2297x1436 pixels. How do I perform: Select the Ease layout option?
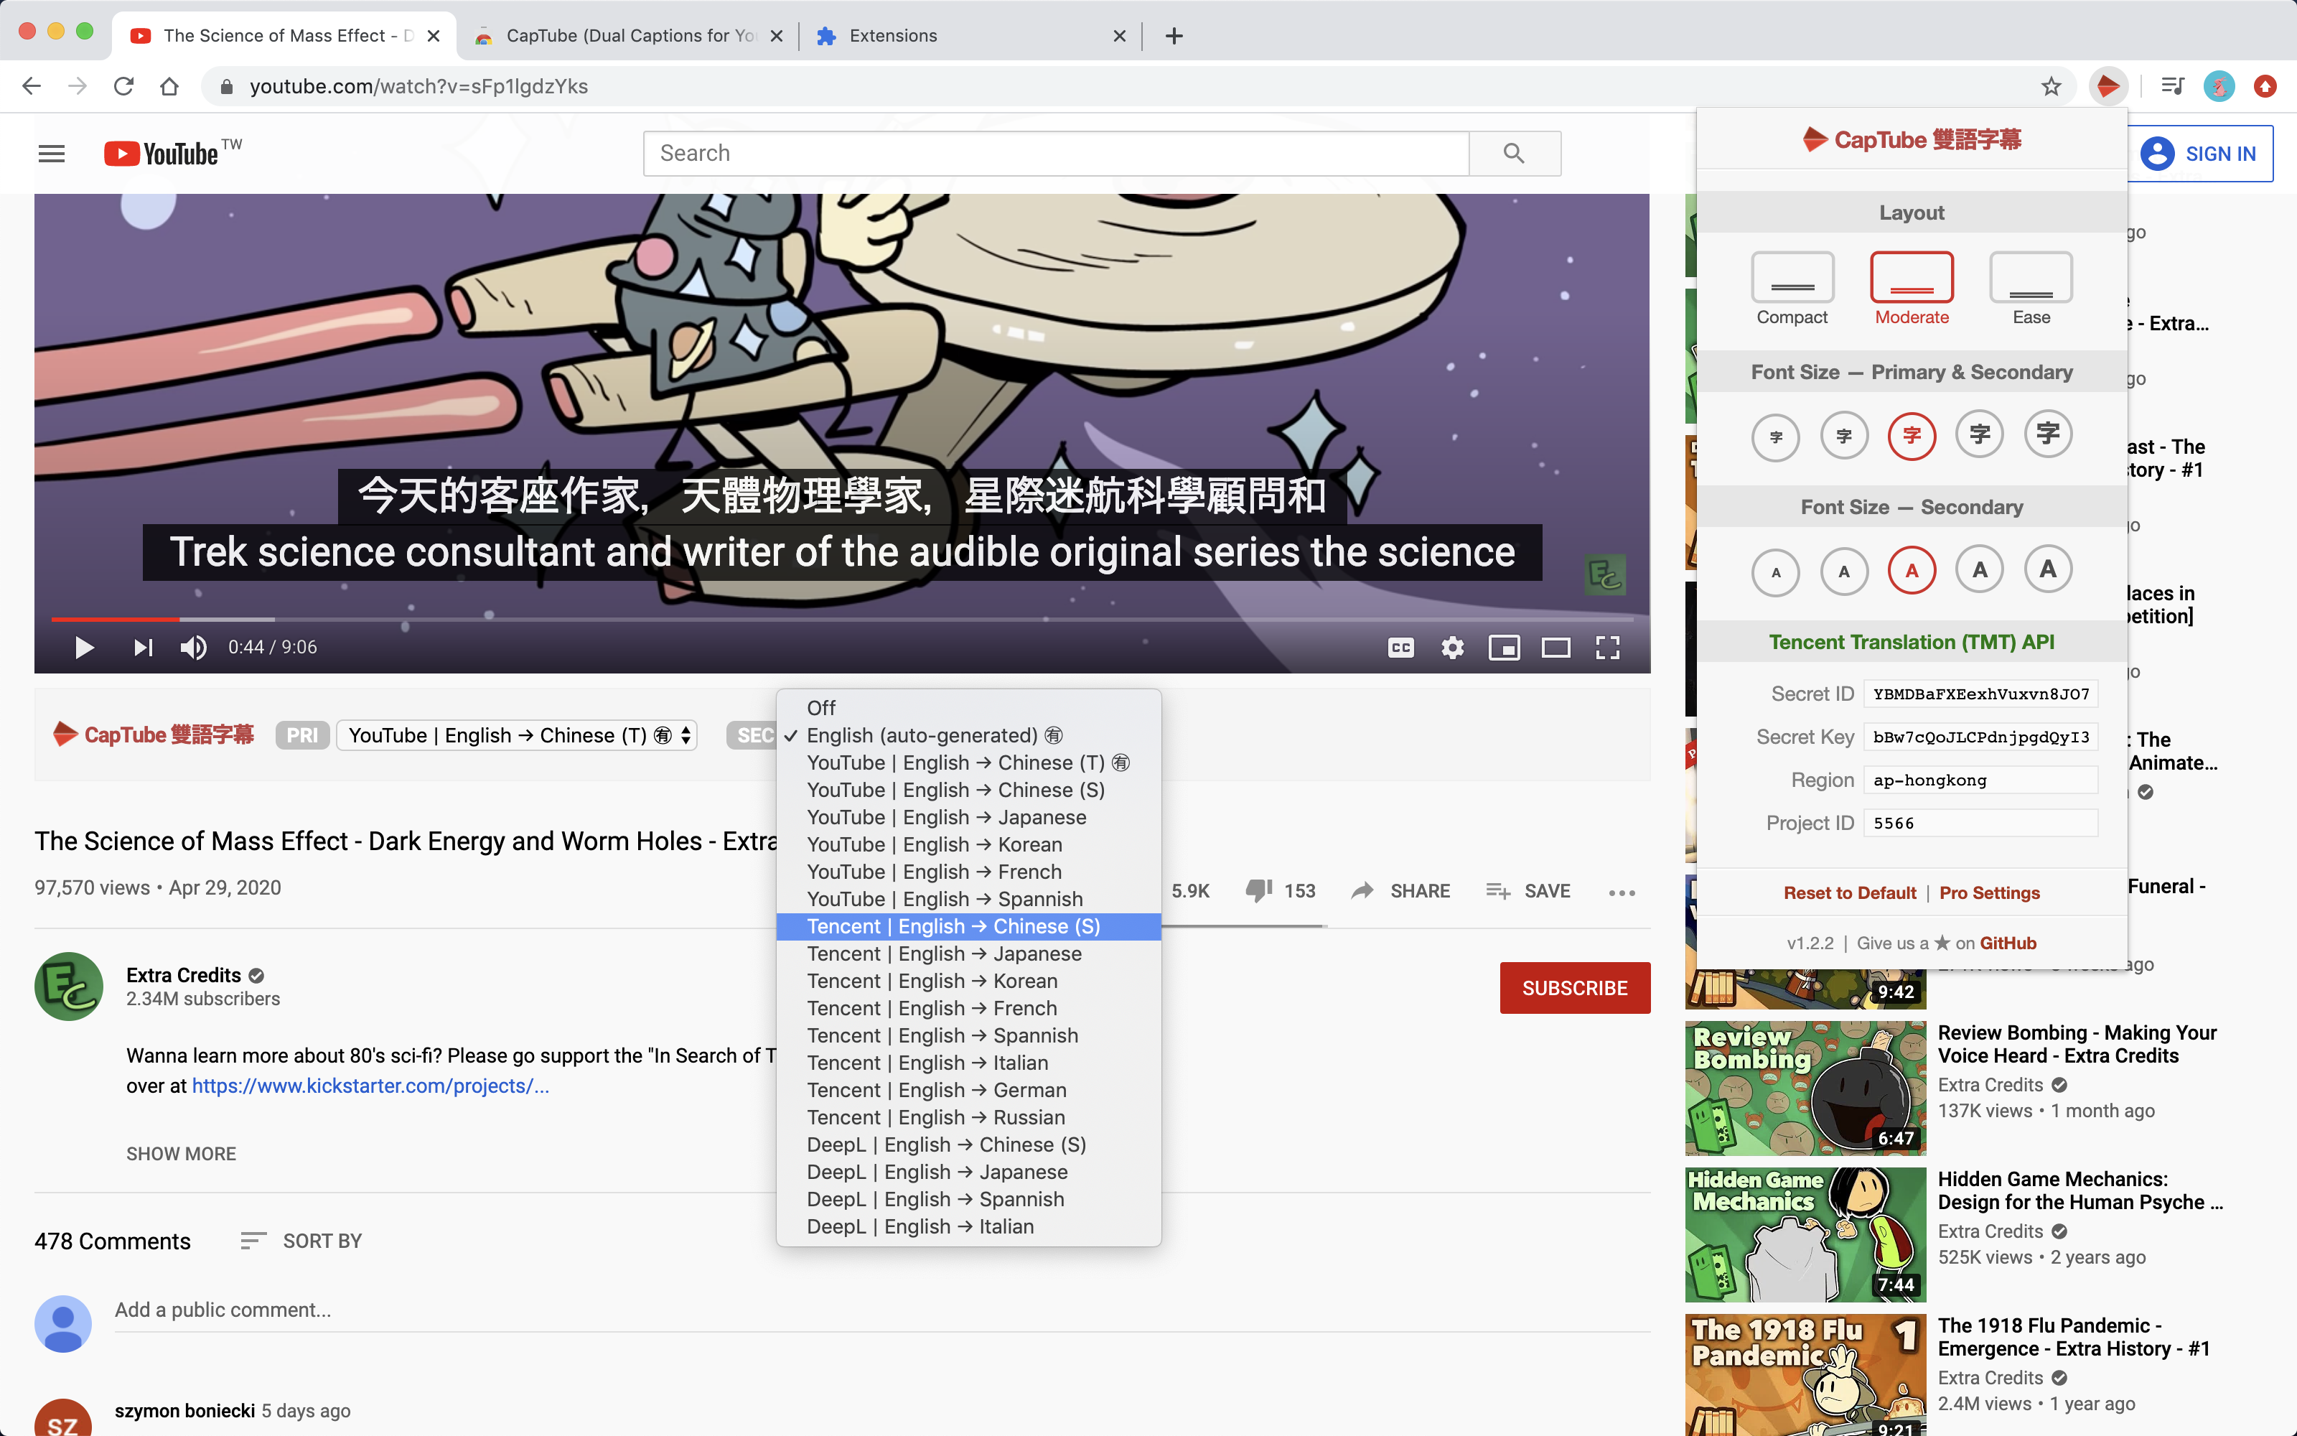pos(2030,277)
